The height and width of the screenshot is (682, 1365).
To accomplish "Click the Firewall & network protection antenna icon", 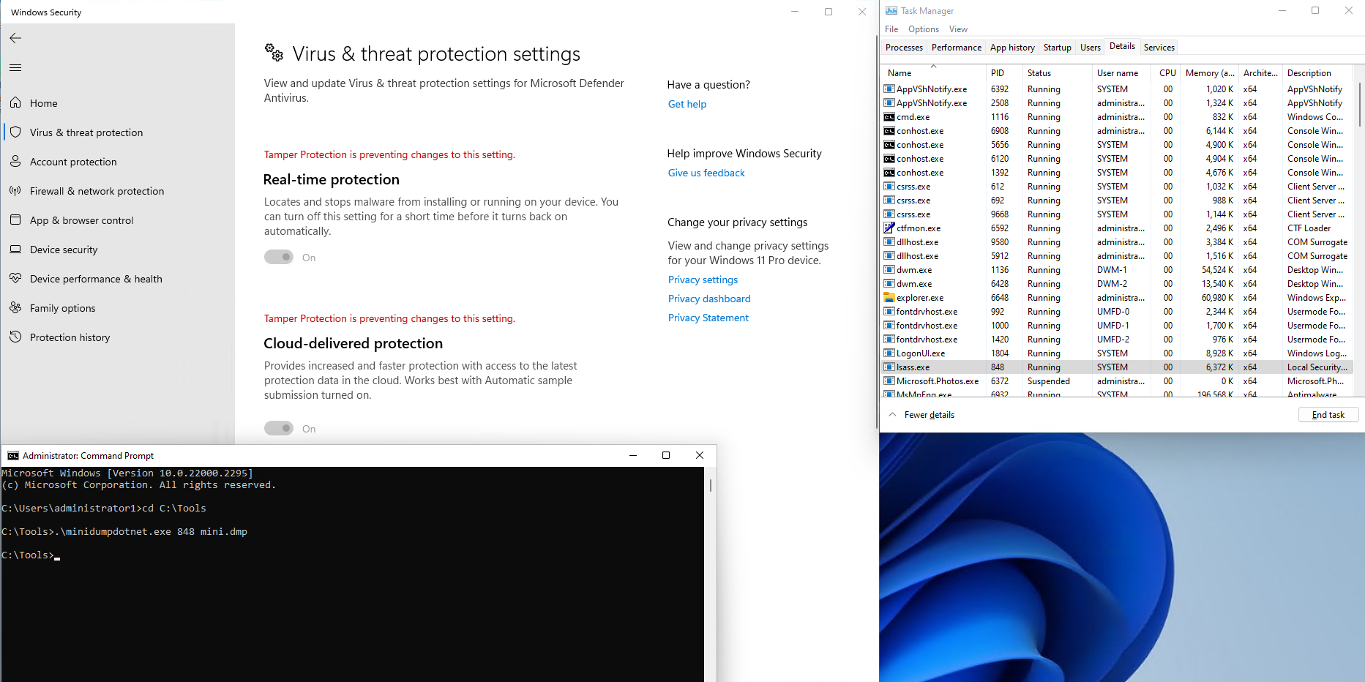I will [15, 190].
